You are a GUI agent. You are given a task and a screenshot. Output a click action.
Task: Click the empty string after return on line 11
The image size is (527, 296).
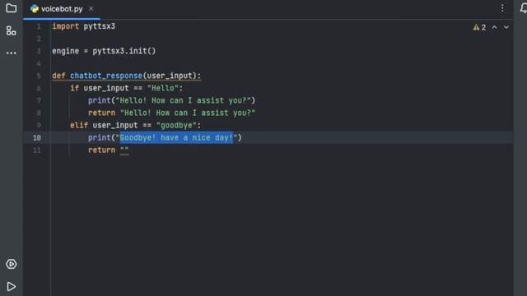124,150
